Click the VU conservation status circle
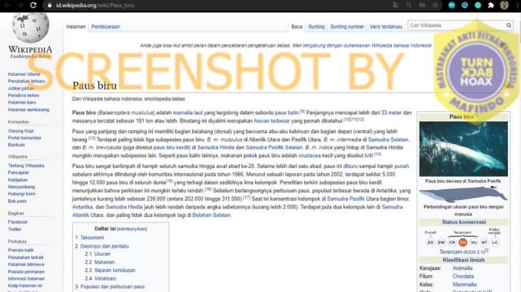 [473, 242]
